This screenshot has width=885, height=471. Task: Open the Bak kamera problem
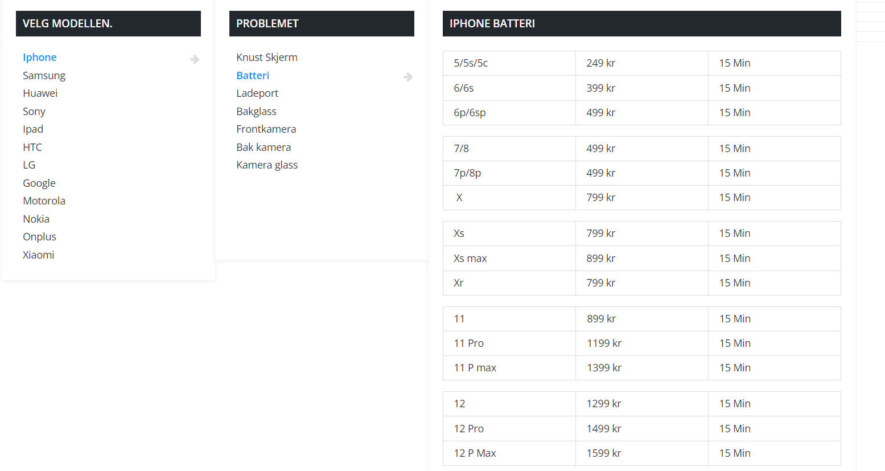pyautogui.click(x=264, y=148)
